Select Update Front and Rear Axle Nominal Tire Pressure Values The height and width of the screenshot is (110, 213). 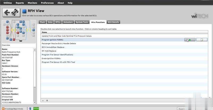(x=124, y=36)
